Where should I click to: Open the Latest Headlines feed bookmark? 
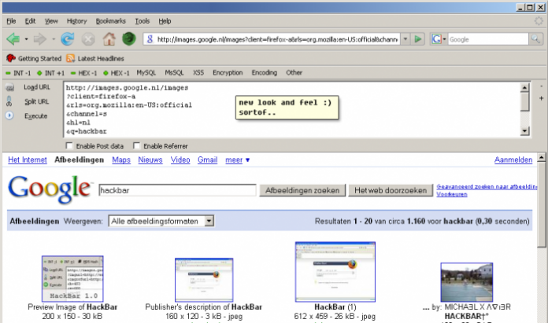tap(95, 59)
